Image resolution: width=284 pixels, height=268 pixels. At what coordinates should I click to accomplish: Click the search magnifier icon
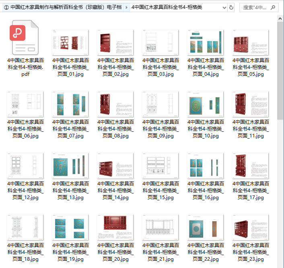(x=273, y=7)
